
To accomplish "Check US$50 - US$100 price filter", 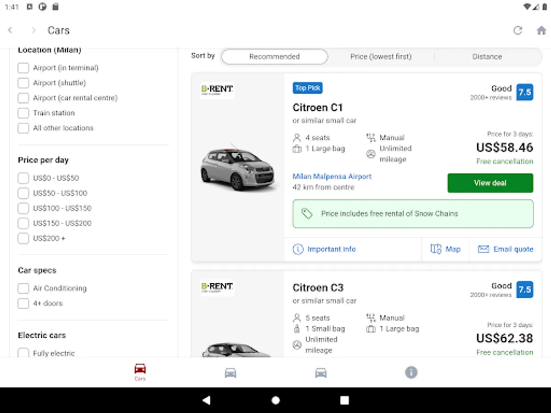I will [23, 193].
